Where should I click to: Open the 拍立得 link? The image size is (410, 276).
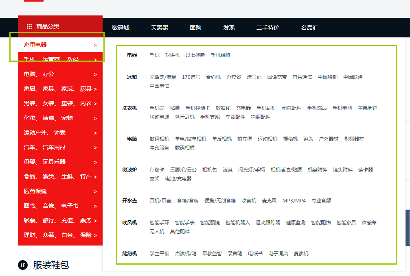pyautogui.click(x=245, y=139)
